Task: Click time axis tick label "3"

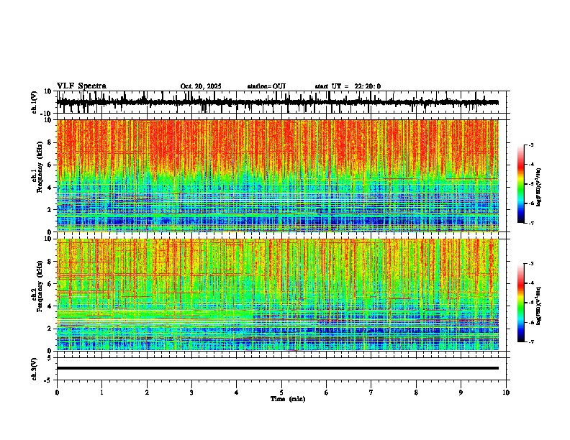Action: [x=191, y=393]
